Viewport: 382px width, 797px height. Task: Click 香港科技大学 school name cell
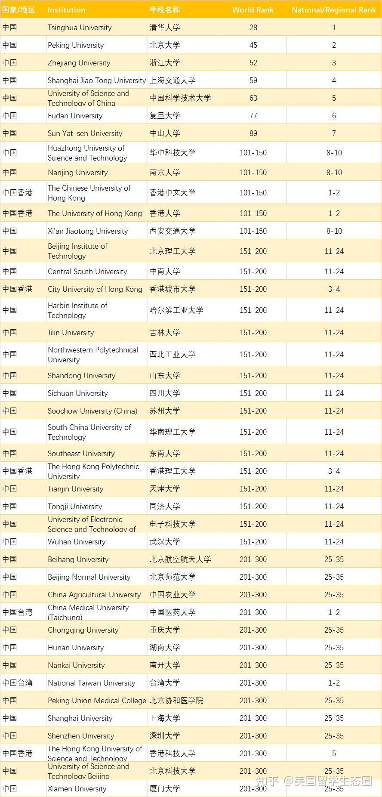(184, 754)
